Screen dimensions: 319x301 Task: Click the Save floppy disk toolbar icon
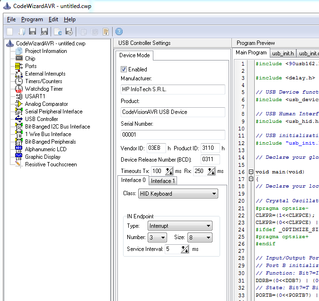point(33,32)
